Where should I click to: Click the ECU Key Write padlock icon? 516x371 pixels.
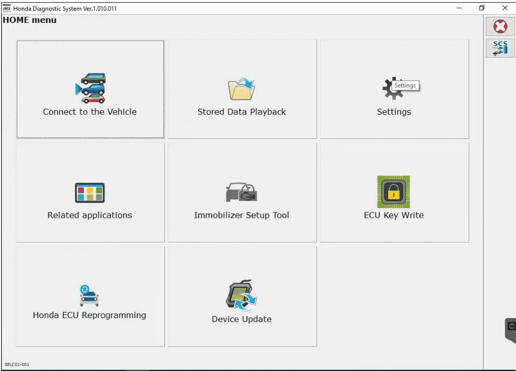(x=394, y=192)
